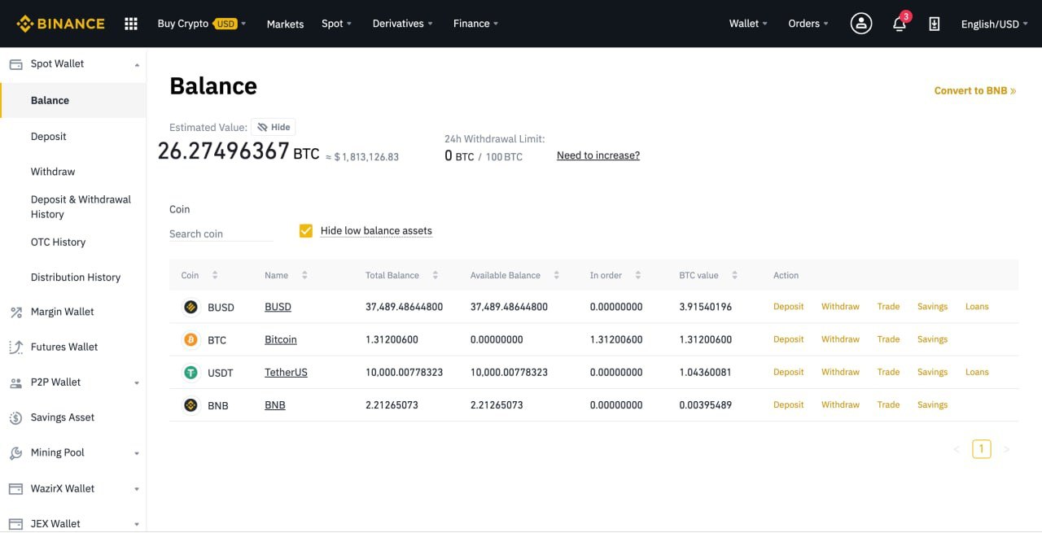
Task: Sort by the In order column arrows
Action: click(638, 275)
